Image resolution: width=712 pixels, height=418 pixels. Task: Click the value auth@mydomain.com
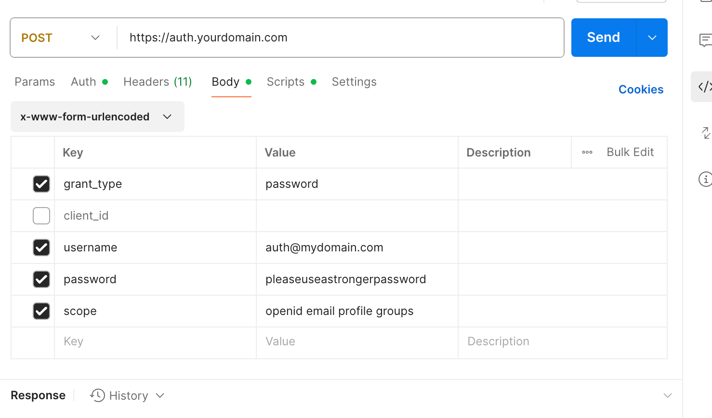coord(324,248)
